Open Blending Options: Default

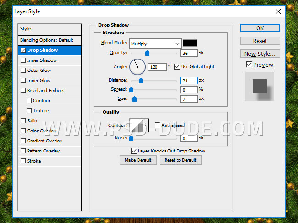pyautogui.click(x=50, y=40)
